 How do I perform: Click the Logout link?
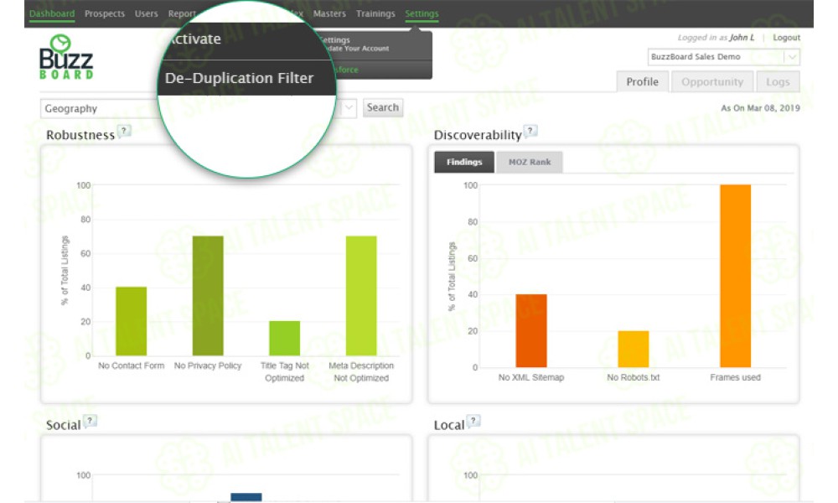[786, 38]
